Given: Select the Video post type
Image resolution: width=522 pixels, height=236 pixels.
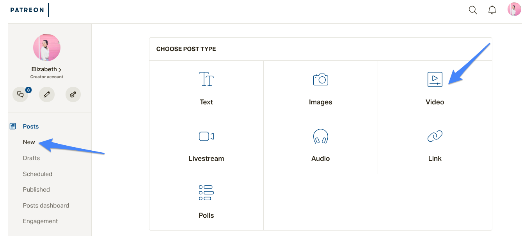Looking at the screenshot, I should [x=435, y=89].
